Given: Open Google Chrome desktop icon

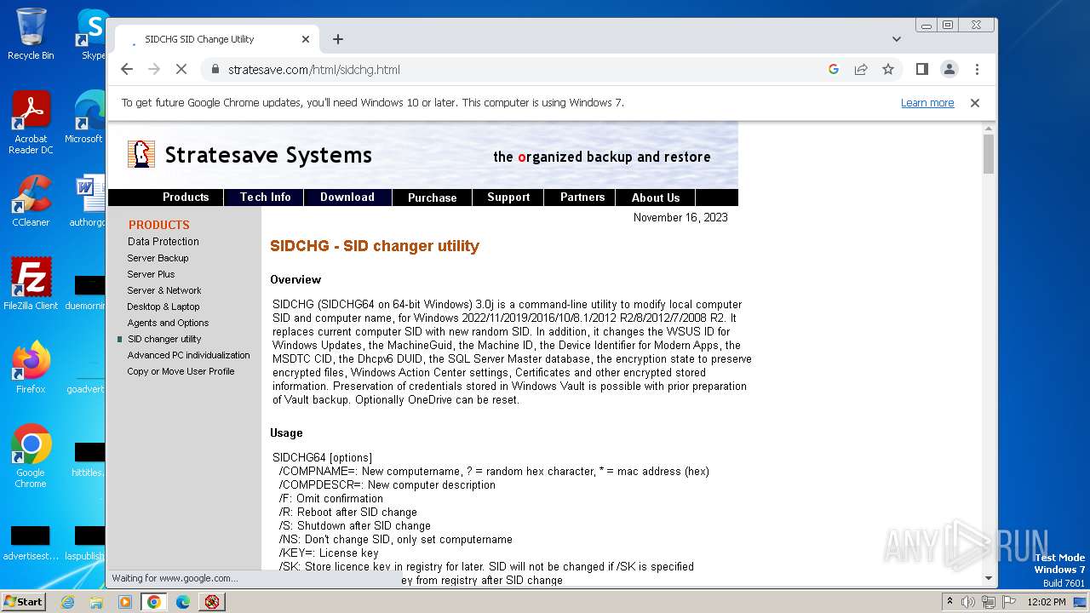Looking at the screenshot, I should pyautogui.click(x=31, y=456).
